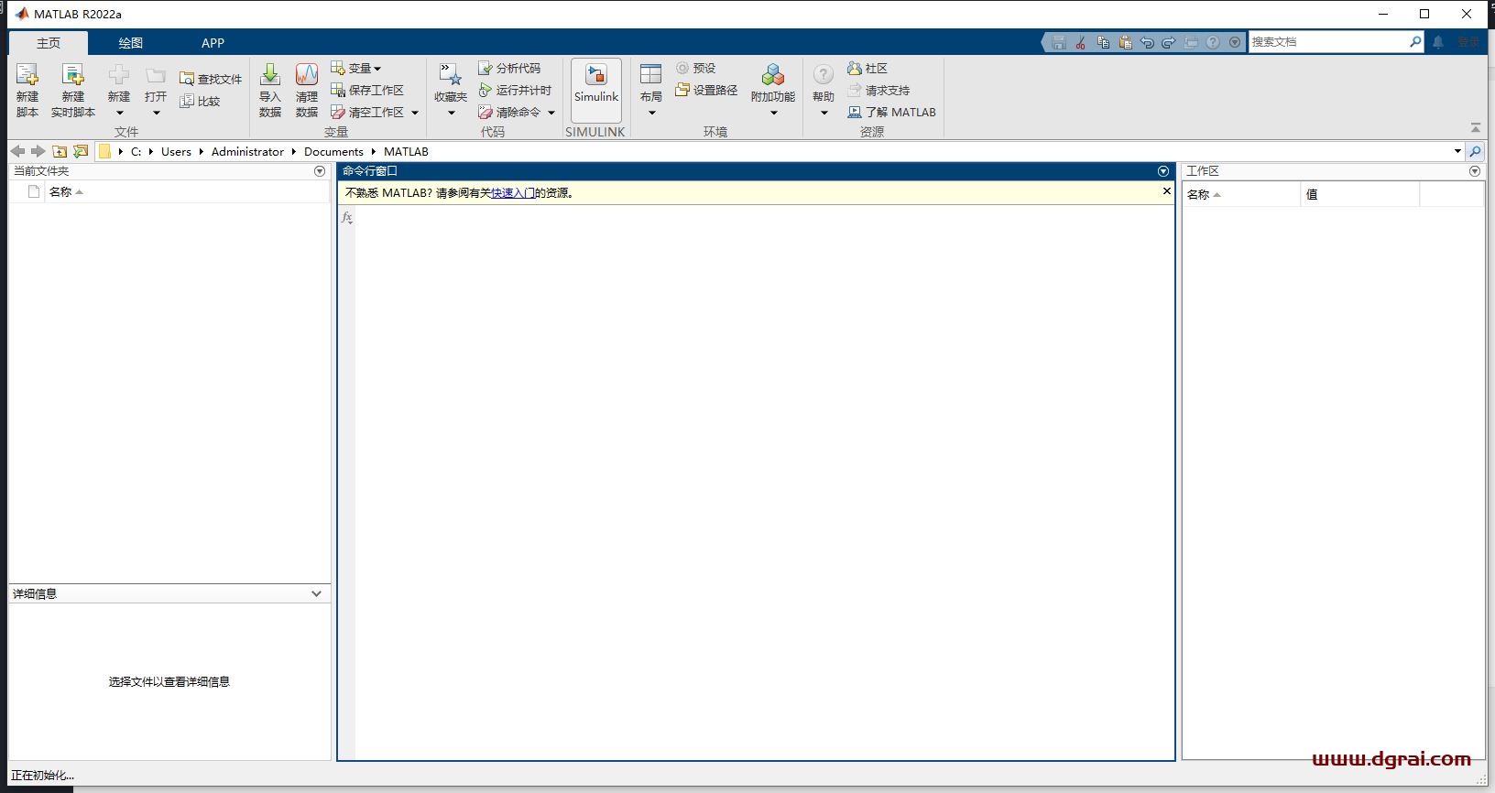
Task: Click the browse for folder icon
Action: (x=81, y=151)
